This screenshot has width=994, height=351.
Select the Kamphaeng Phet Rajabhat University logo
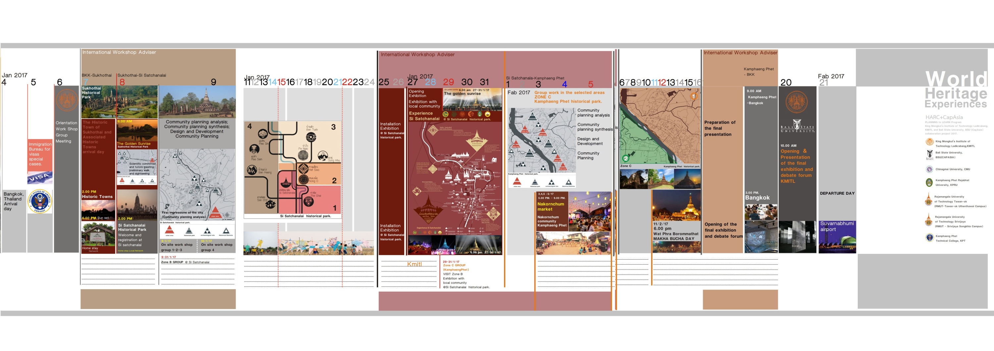(930, 182)
